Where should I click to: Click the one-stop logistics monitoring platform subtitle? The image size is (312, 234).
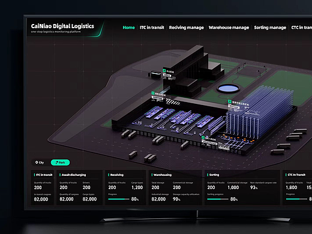[56, 32]
